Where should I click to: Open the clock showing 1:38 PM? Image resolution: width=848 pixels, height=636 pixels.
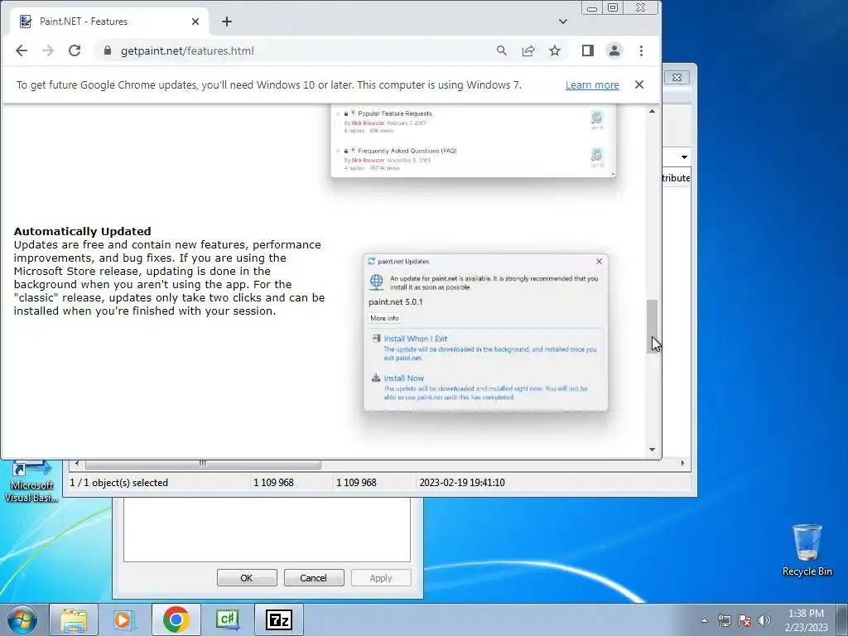pyautogui.click(x=806, y=620)
